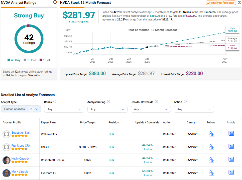Click info icon next to Analyze Forecast

click(x=239, y=2)
